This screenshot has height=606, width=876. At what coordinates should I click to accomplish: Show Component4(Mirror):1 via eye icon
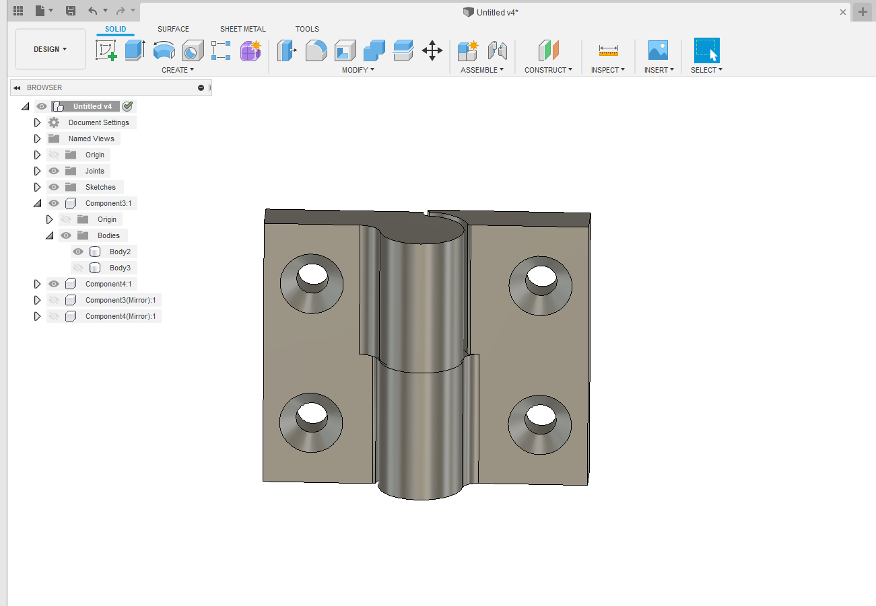coord(54,316)
